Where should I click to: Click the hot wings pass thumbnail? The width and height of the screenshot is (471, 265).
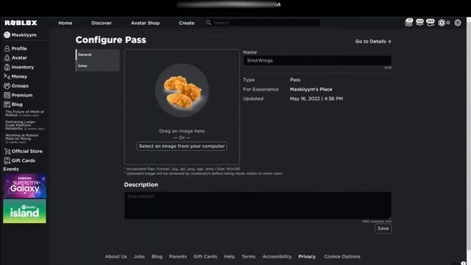click(182, 90)
